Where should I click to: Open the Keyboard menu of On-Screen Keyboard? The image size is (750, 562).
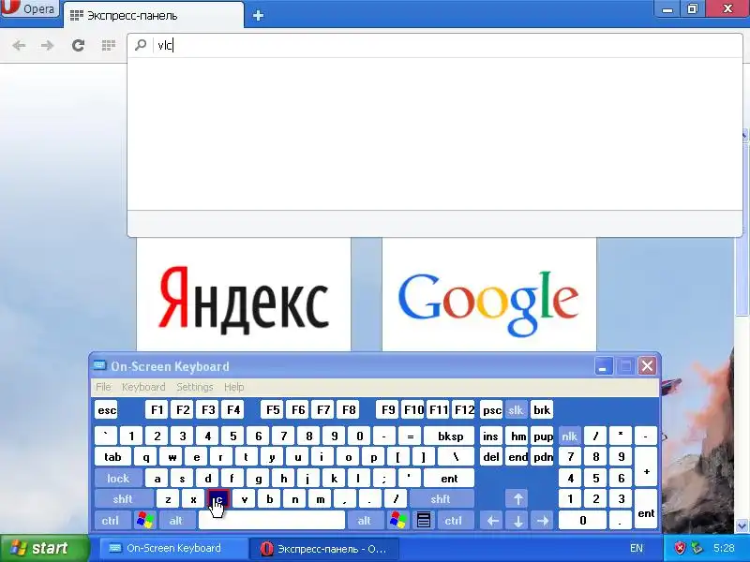[143, 387]
